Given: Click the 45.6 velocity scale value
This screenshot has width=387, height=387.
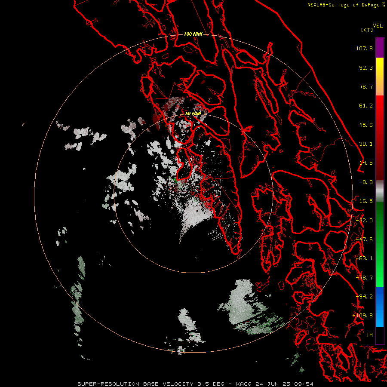Looking at the screenshot, I should pos(366,125).
